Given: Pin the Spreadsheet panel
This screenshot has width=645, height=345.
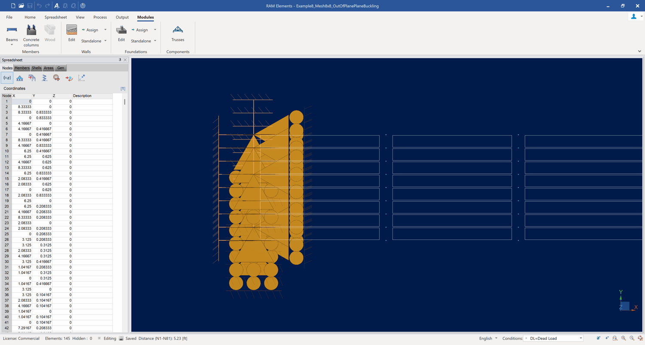Looking at the screenshot, I should (x=120, y=60).
